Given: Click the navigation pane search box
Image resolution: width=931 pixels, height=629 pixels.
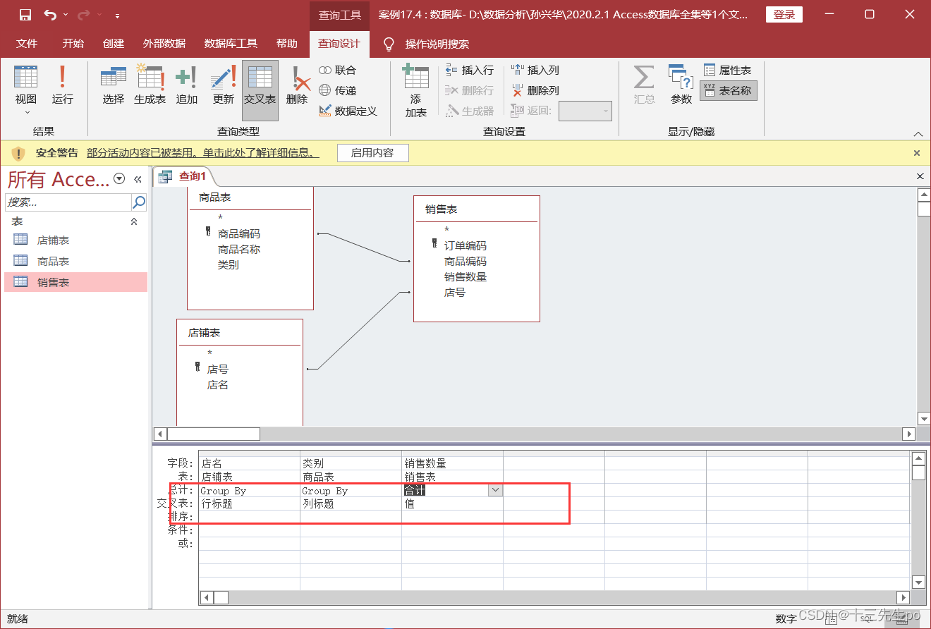Looking at the screenshot, I should click(x=68, y=202).
